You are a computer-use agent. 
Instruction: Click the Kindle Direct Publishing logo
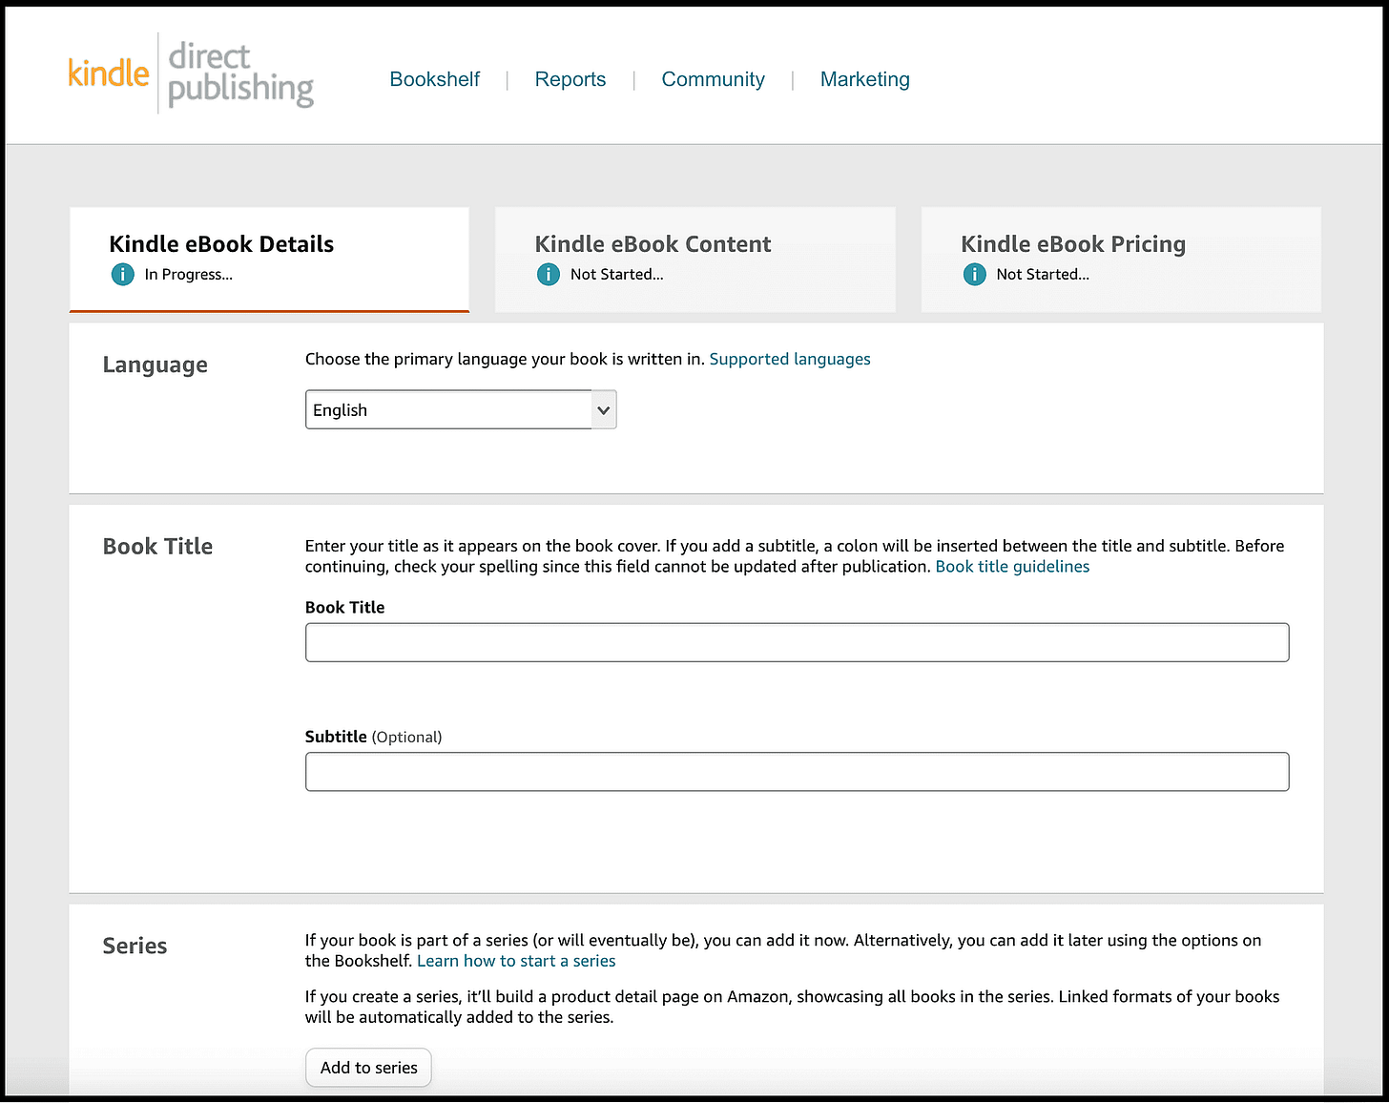[191, 74]
